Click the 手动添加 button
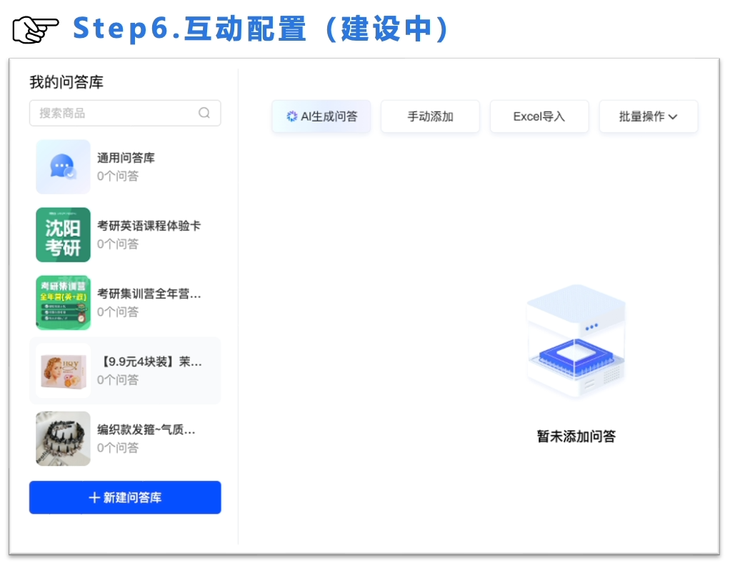730x566 pixels. [430, 116]
